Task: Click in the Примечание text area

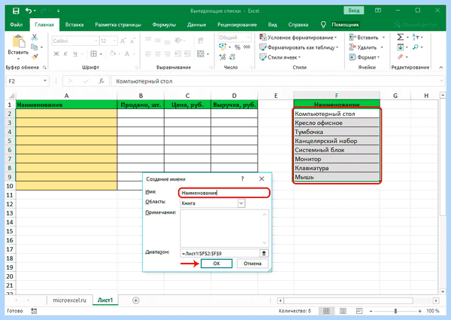Action: click(x=224, y=229)
